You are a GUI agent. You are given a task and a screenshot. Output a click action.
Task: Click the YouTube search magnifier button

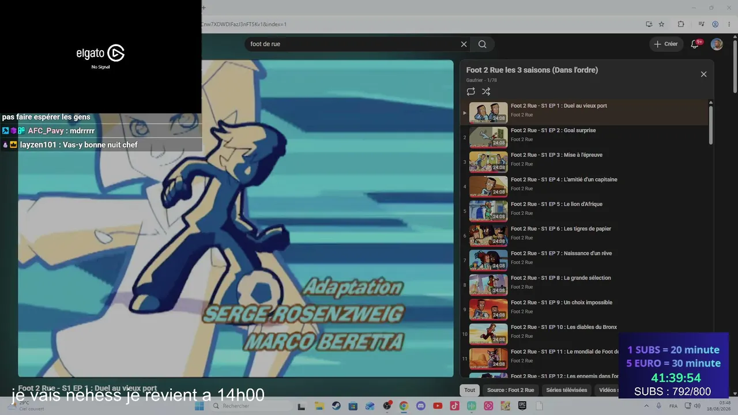coord(483,44)
